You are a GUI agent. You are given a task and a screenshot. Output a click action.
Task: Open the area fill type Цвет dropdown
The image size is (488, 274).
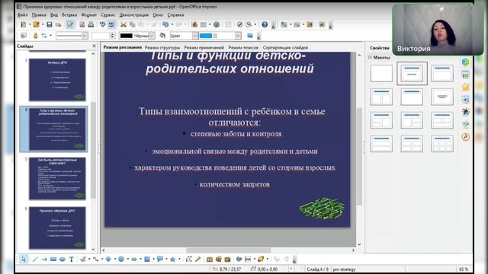pyautogui.click(x=195, y=36)
